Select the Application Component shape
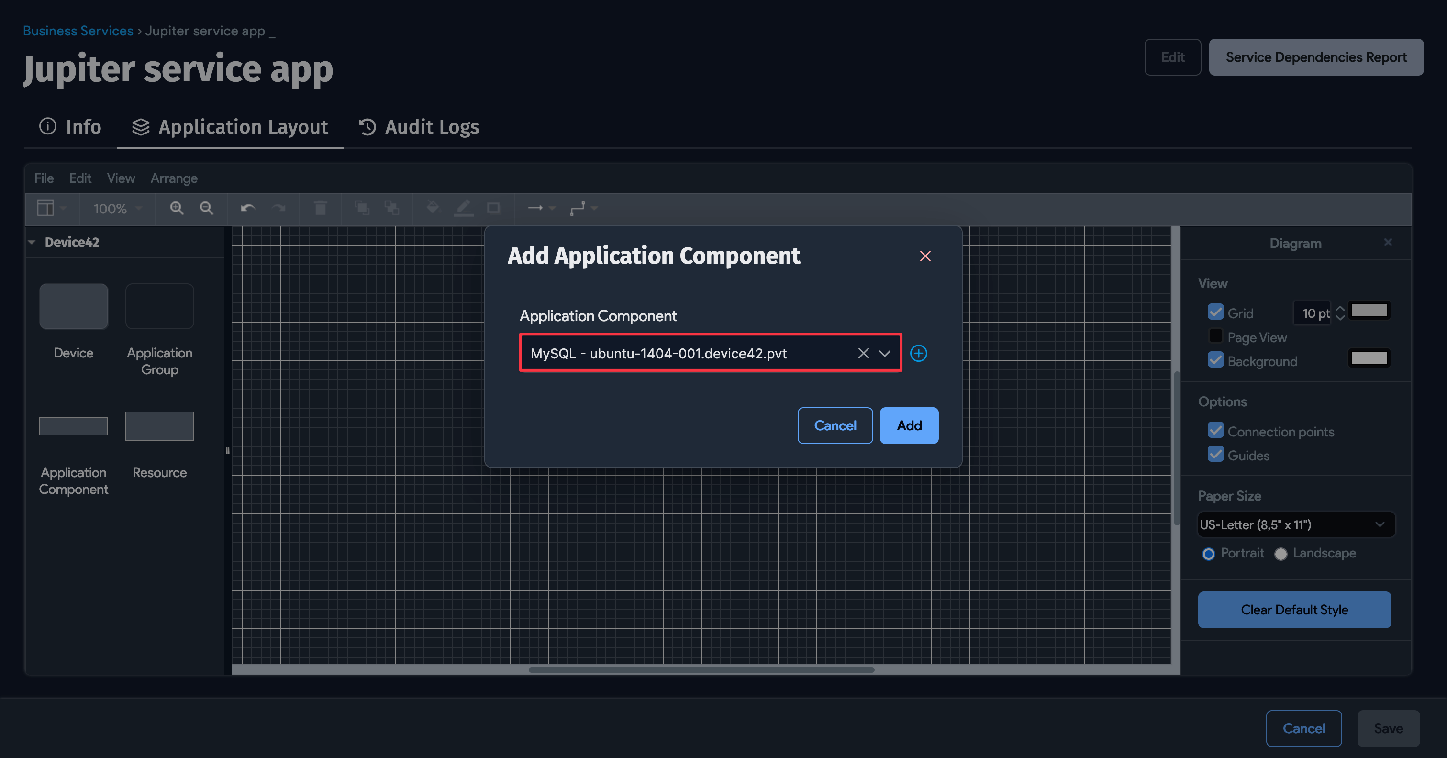Screen dimensions: 1447x758 coord(74,426)
